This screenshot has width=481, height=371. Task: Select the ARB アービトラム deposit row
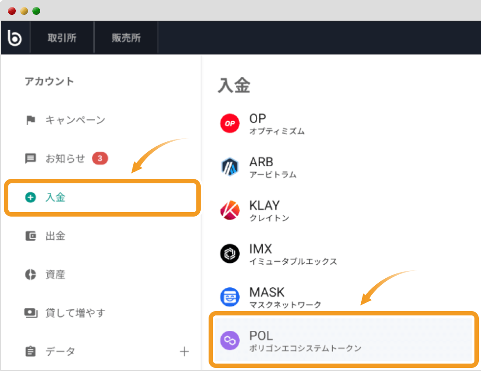(344, 167)
